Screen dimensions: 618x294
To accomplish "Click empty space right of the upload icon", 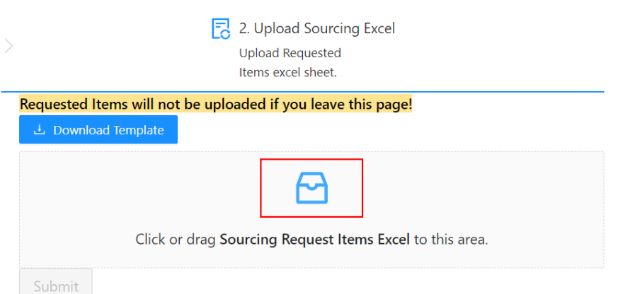I will [483, 188].
